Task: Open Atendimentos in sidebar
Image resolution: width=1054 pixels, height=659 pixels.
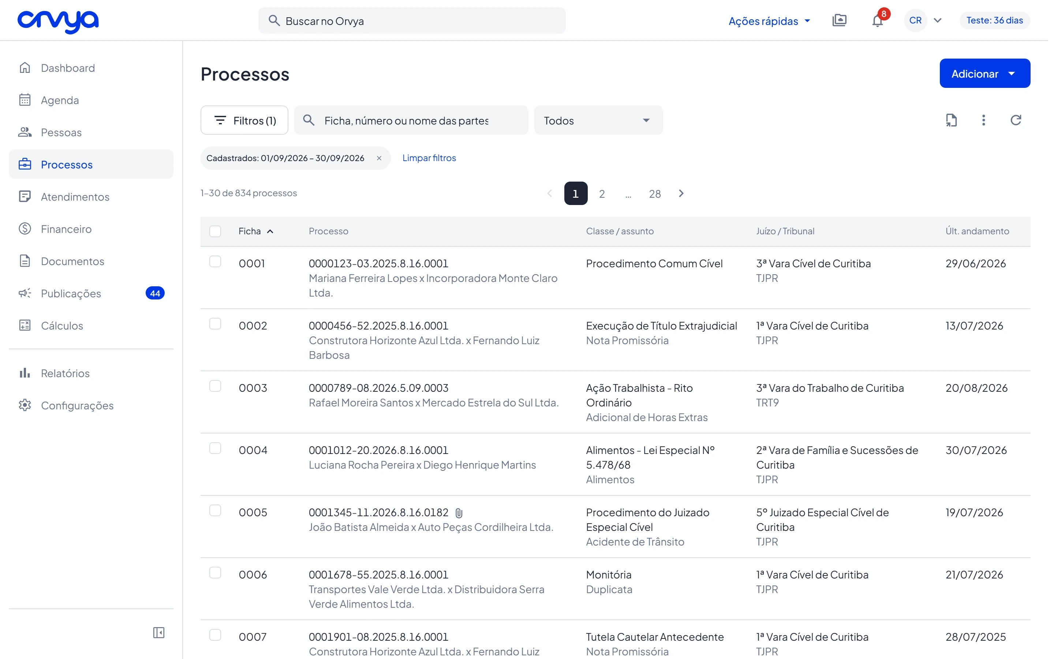Action: 91,197
